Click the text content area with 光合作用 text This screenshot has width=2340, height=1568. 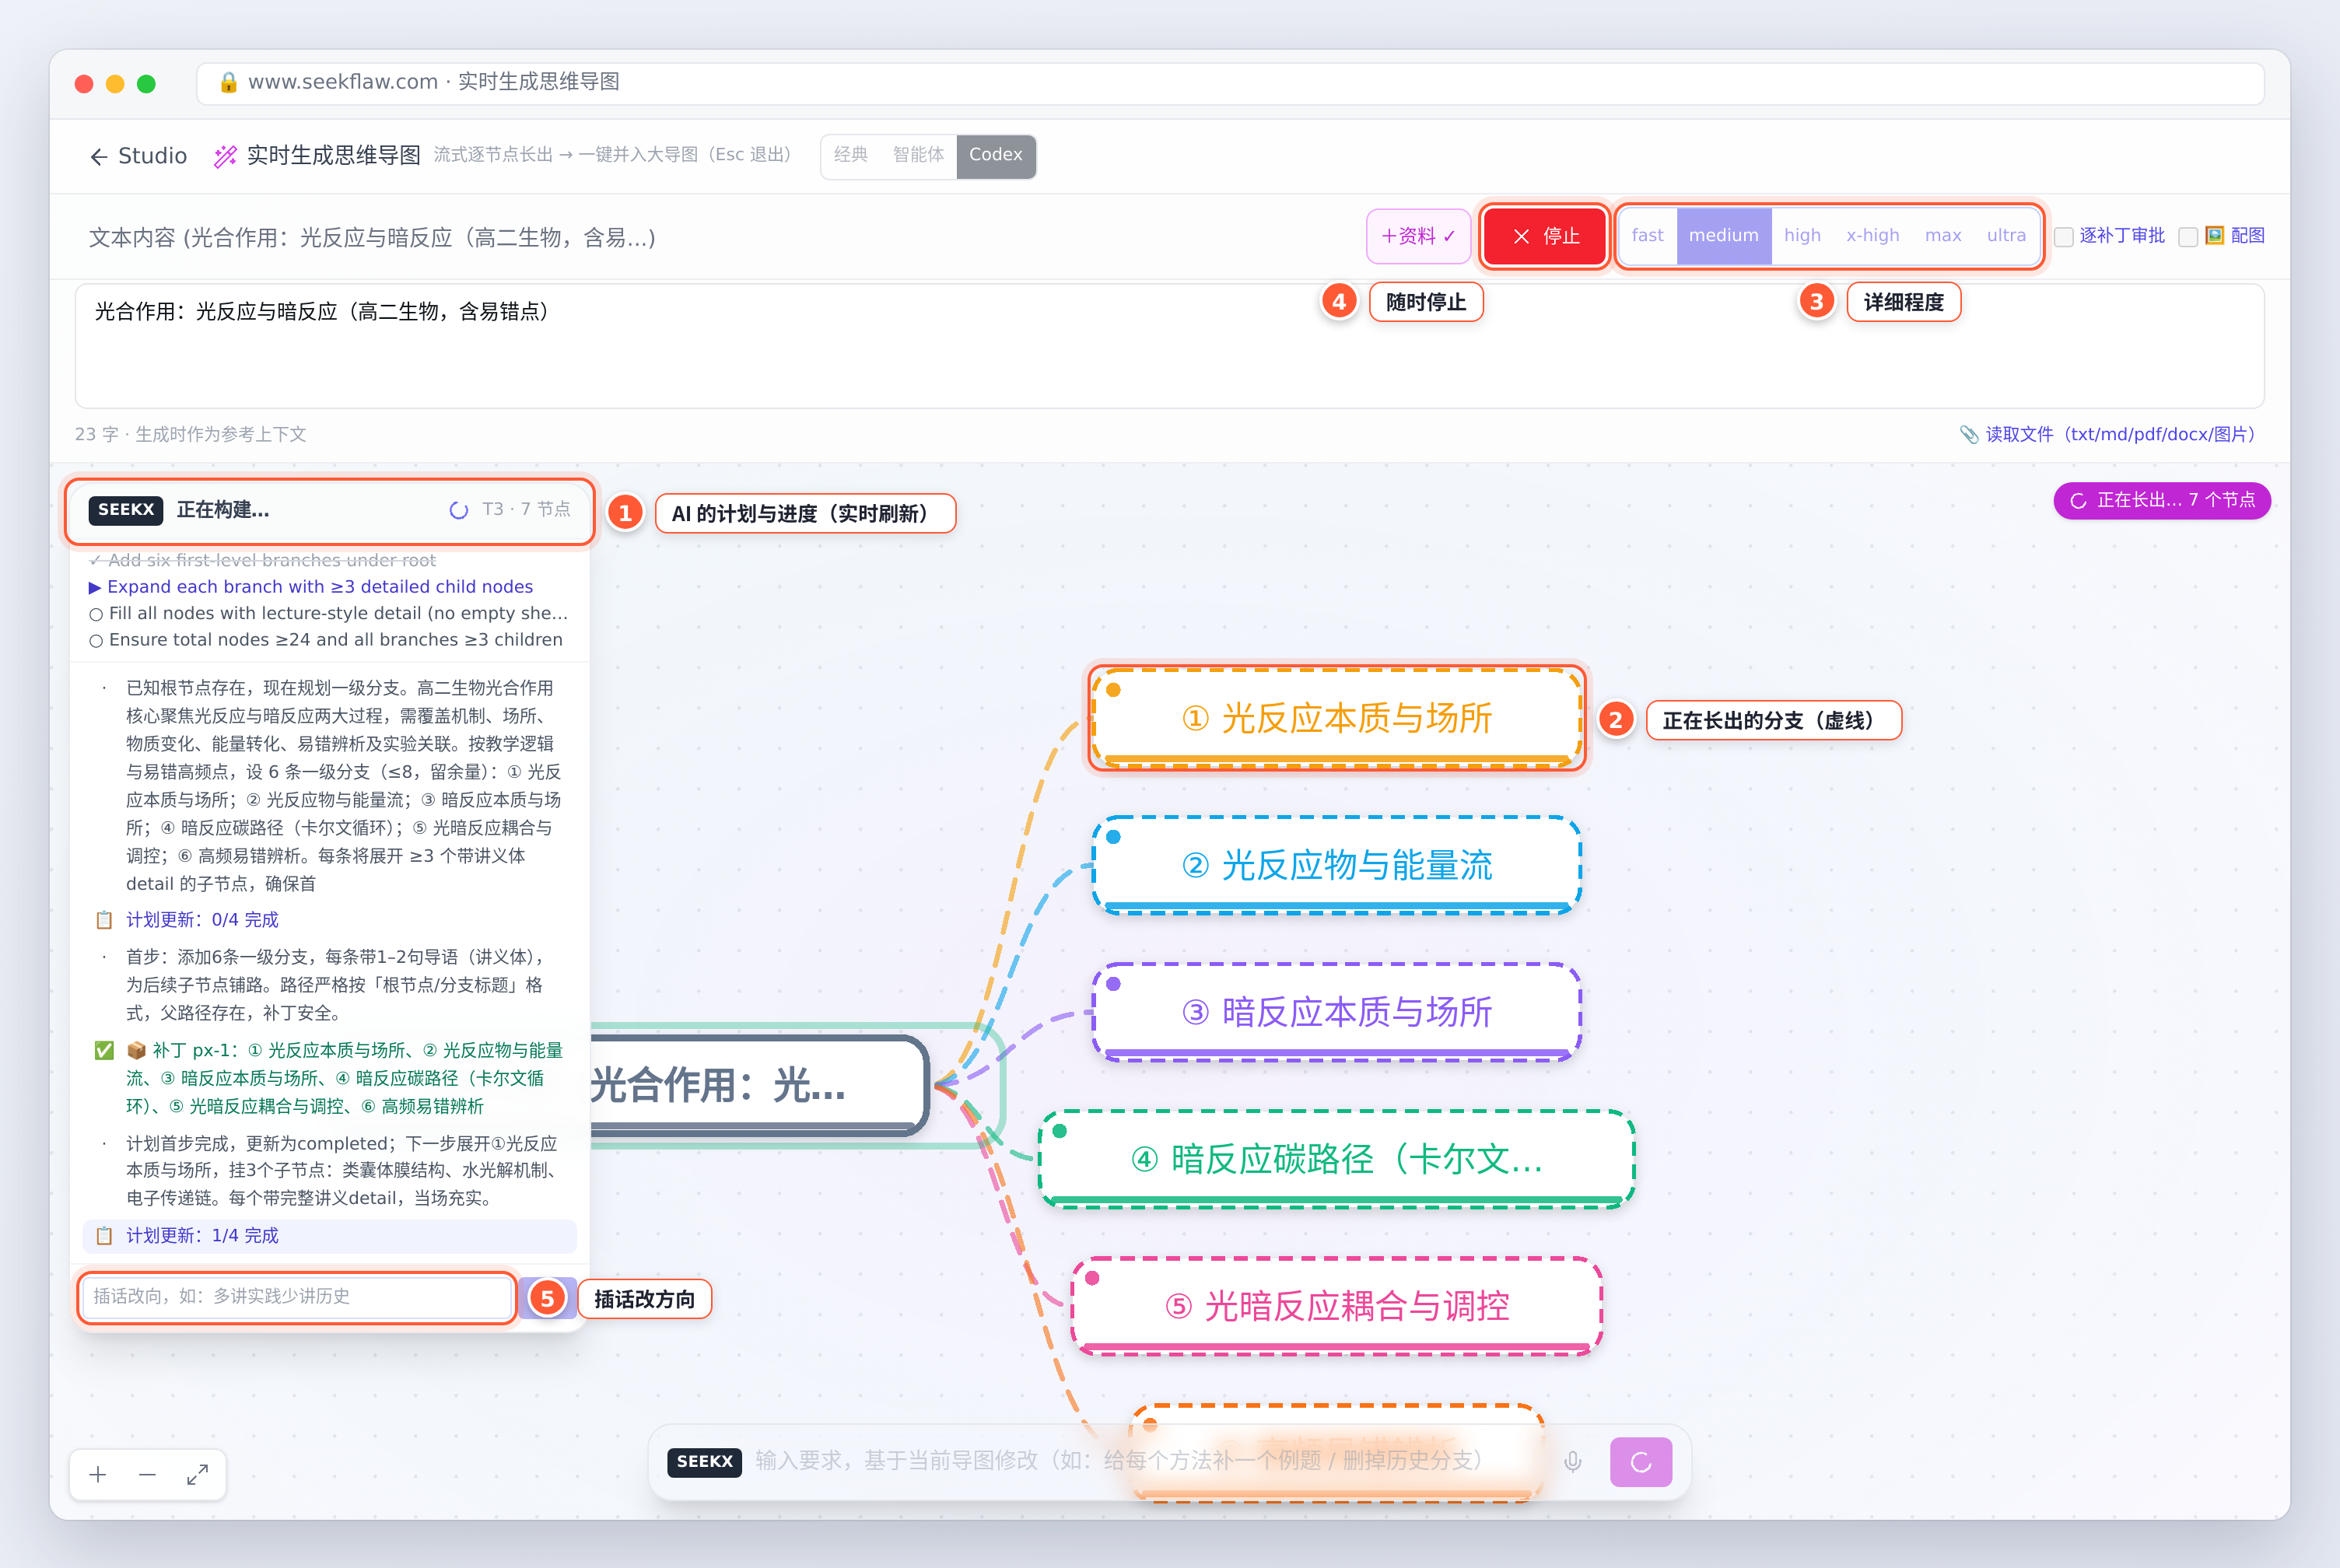point(1169,346)
